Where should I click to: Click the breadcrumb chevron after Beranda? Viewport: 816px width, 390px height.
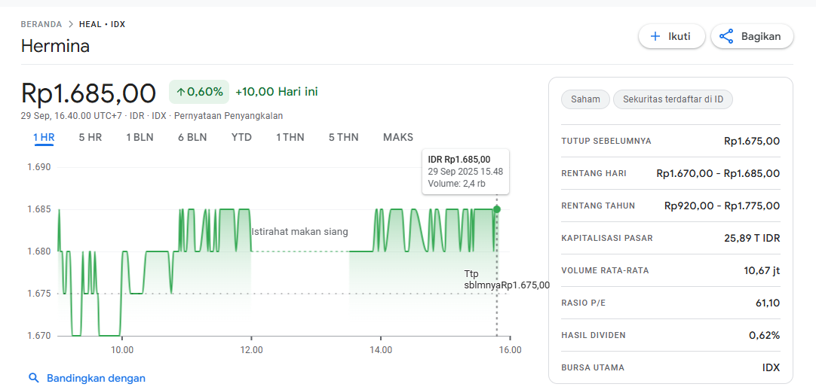[x=70, y=24]
